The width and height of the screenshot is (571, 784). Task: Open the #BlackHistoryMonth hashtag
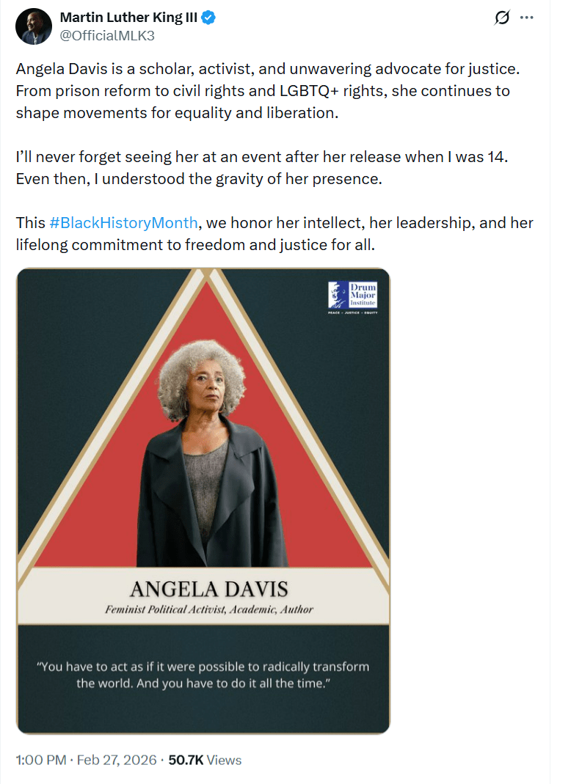tap(123, 223)
